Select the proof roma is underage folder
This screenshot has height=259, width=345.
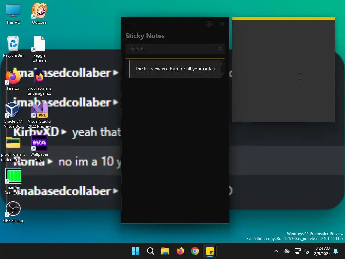tap(13, 149)
